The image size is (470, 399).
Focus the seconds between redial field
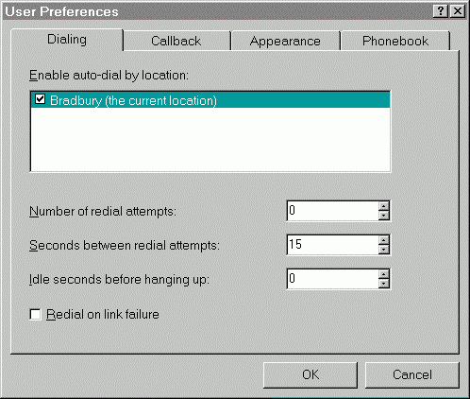point(333,245)
